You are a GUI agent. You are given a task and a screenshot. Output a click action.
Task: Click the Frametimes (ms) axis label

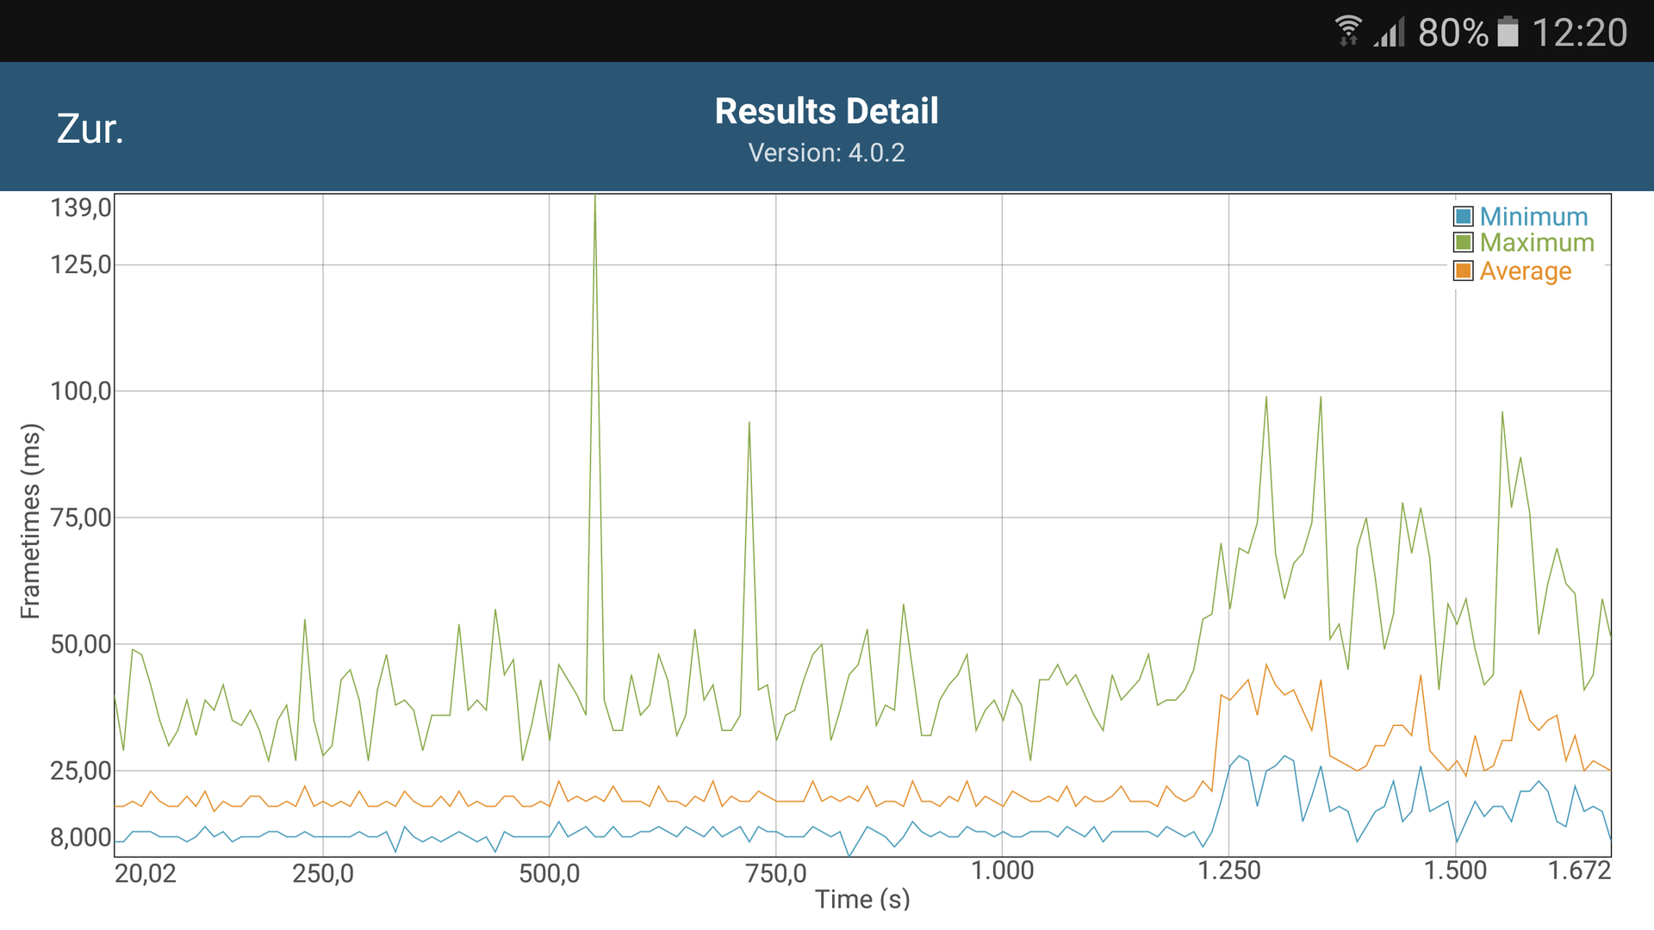click(31, 521)
